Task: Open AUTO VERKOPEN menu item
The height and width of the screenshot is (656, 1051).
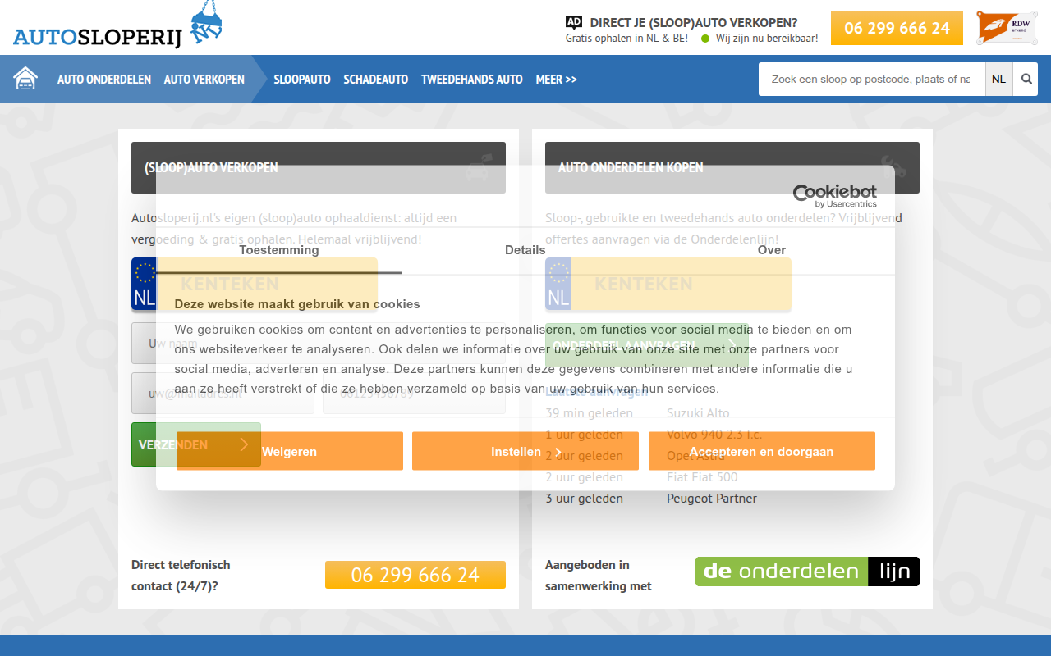Action: click(x=204, y=80)
